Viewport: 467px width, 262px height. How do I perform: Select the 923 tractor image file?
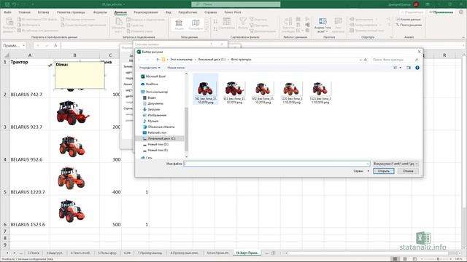click(234, 92)
